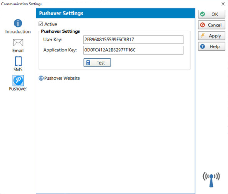Image resolution: width=228 pixels, height=194 pixels.
Task: Click the Test button
Action: pos(97,63)
